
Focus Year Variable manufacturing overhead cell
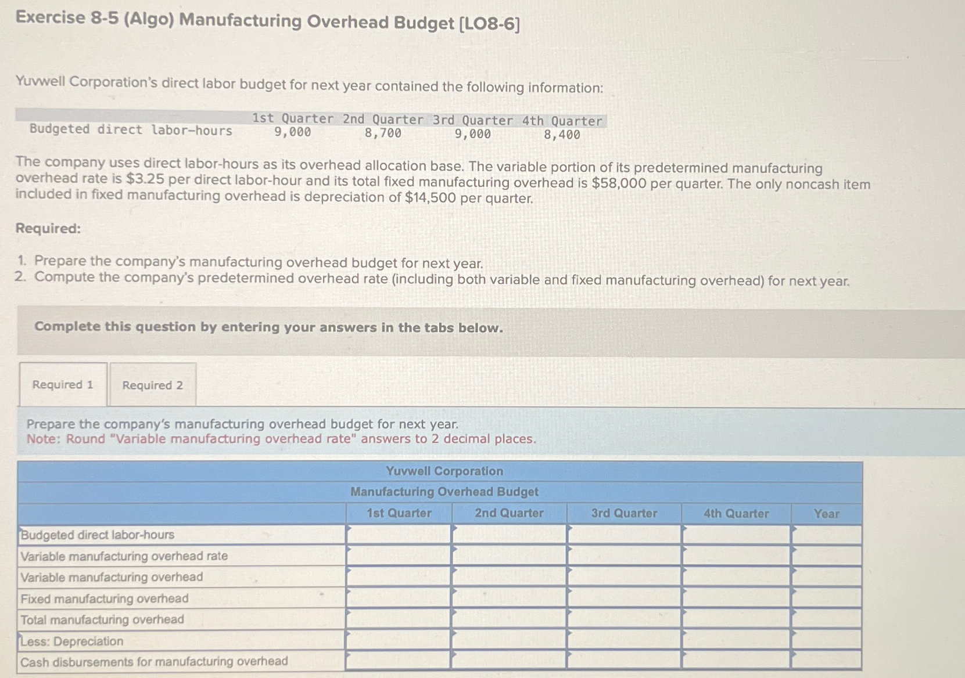(826, 576)
